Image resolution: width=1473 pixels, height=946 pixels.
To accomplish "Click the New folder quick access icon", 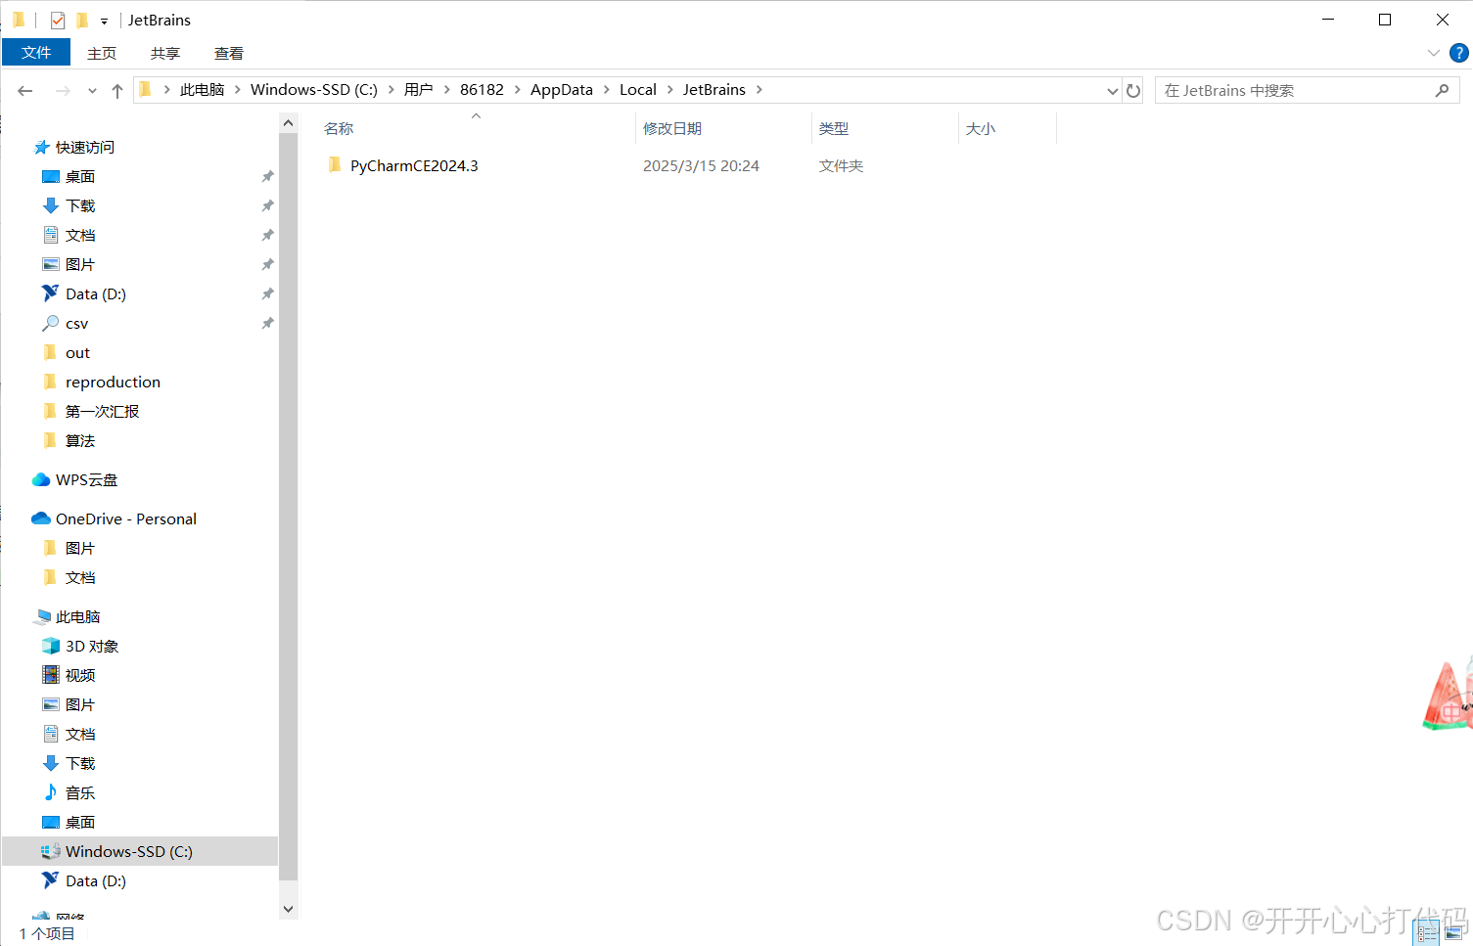I will (82, 20).
